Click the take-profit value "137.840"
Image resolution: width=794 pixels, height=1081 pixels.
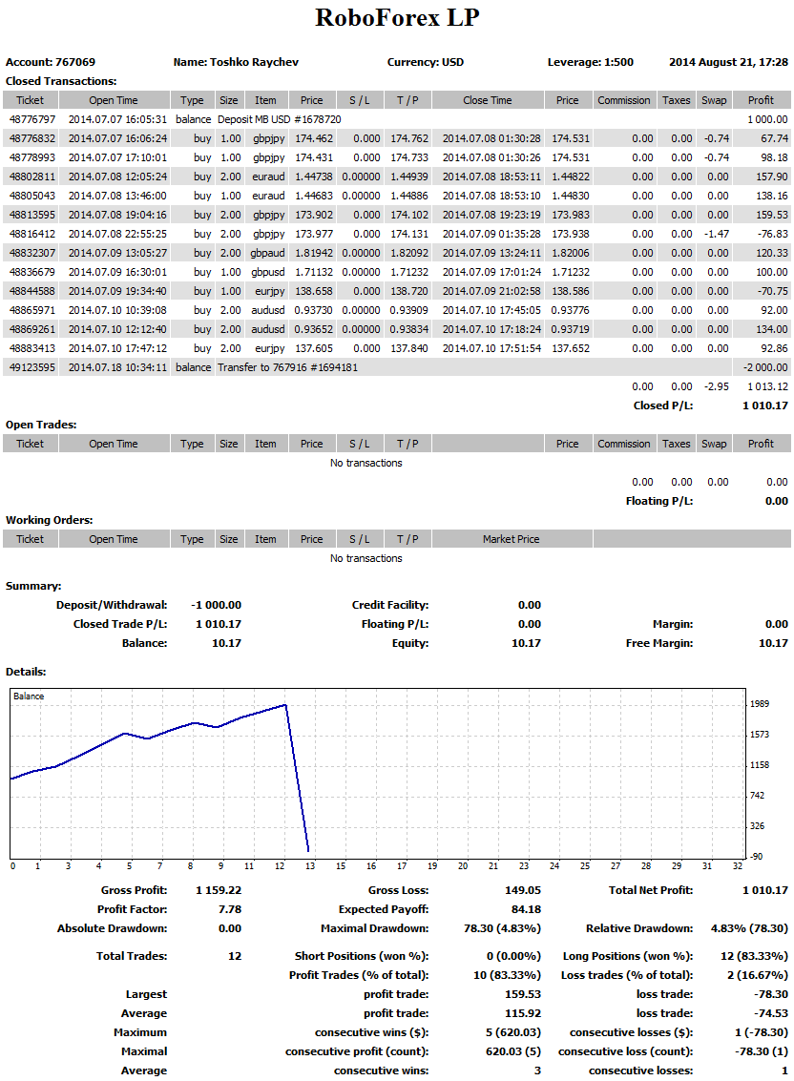point(409,348)
